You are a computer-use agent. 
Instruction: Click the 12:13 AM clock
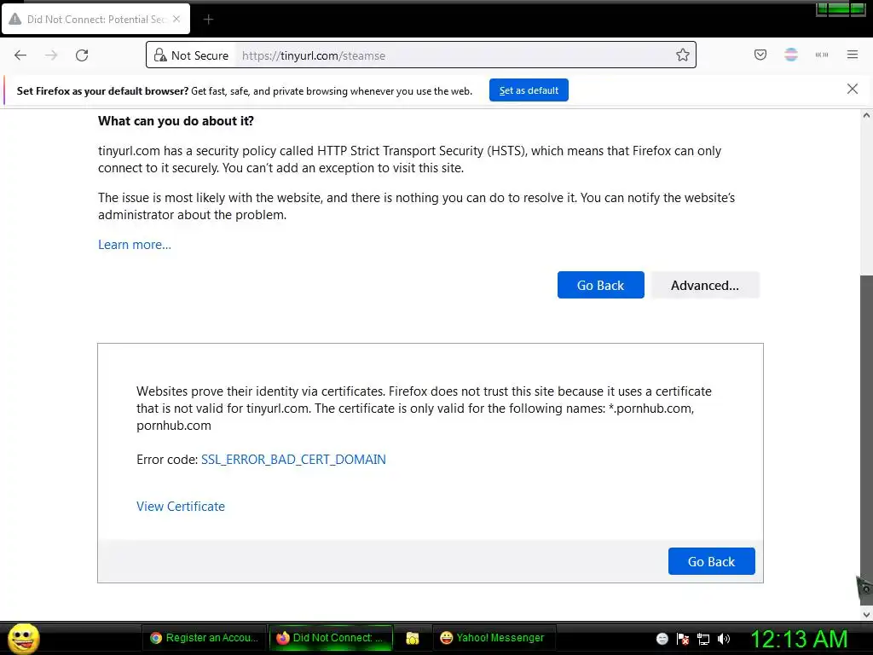[799, 639]
